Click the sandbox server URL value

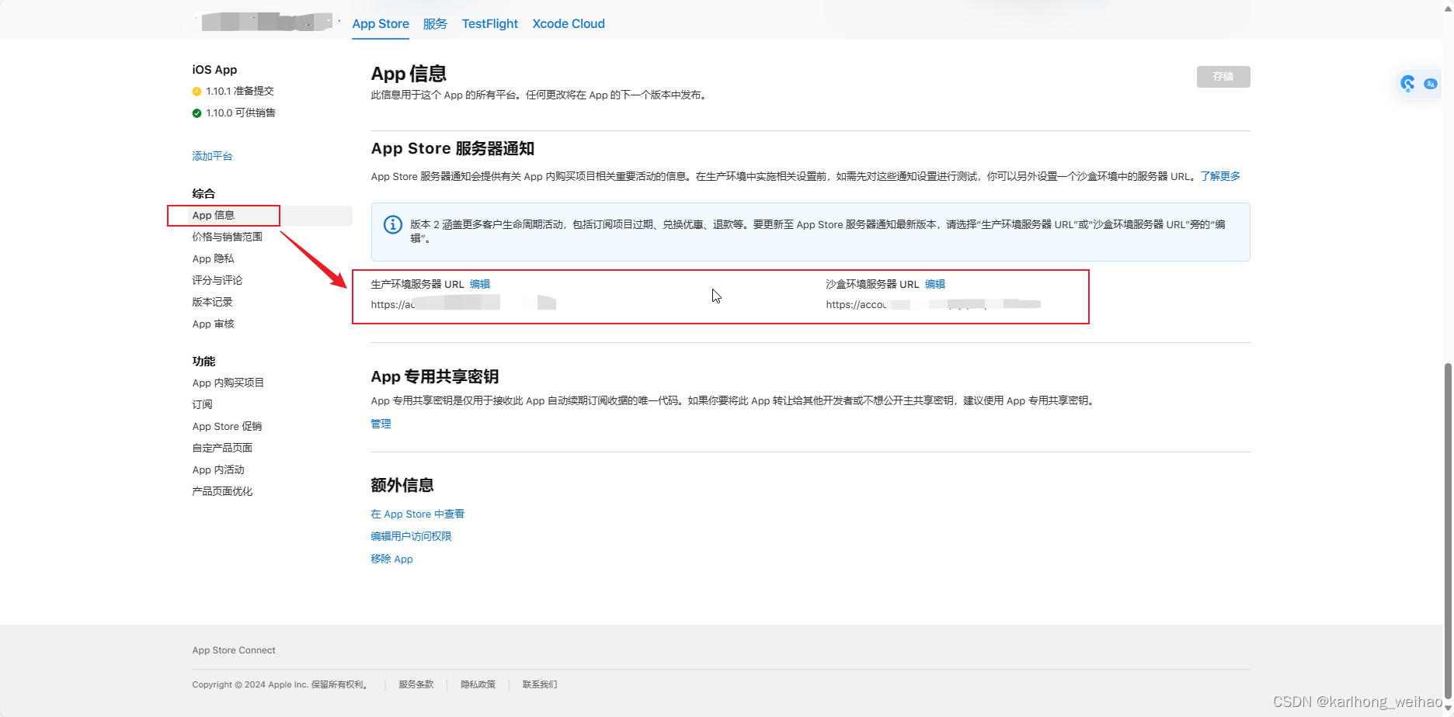pos(933,304)
